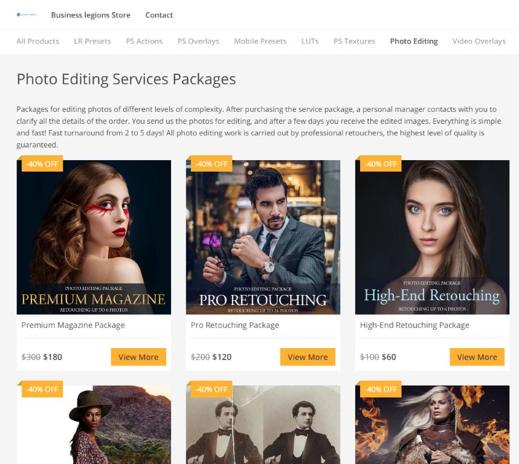The height and width of the screenshot is (464, 519).
Task: Select the PS Actions category
Action: point(144,41)
